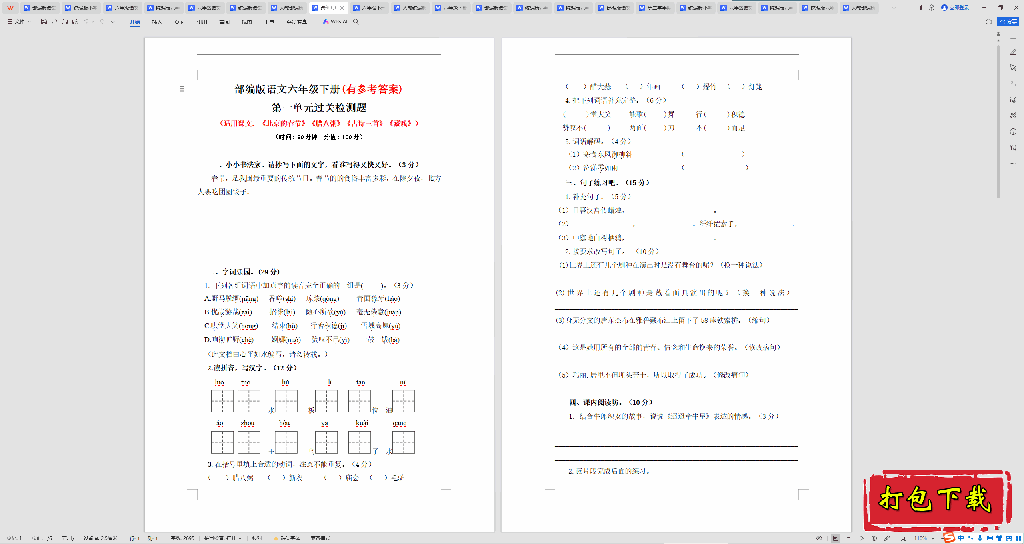Click the export-to-PDF icon beside Save
The width and height of the screenshot is (1024, 544).
click(54, 22)
